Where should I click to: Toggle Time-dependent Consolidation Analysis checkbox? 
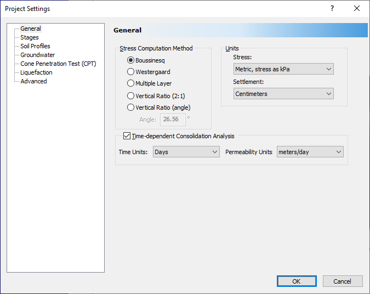(x=127, y=136)
